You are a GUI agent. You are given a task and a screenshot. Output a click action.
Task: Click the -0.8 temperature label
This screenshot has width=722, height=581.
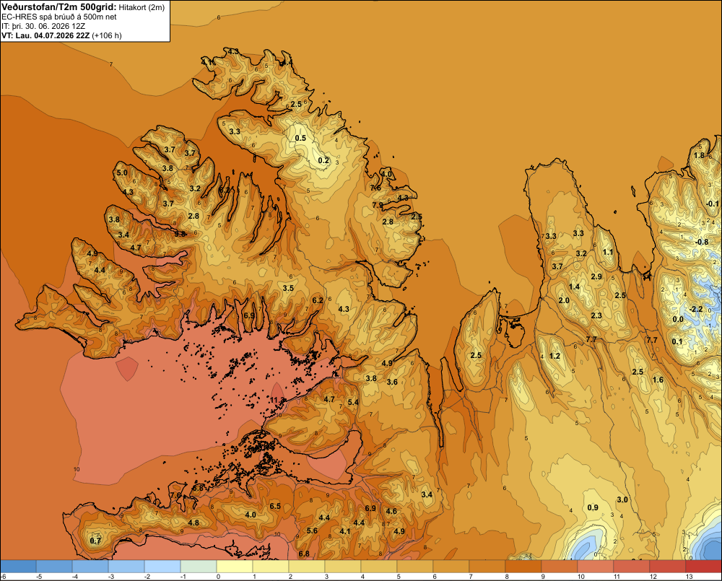(702, 243)
